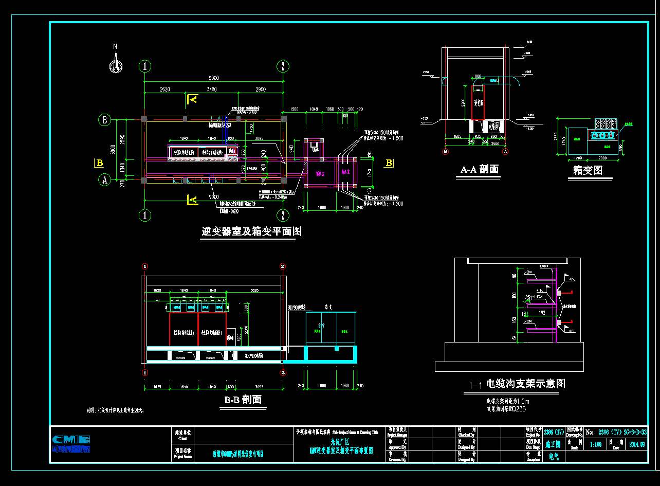
Task: Click dimension 3095 inside the plan view
Action: pos(259,139)
